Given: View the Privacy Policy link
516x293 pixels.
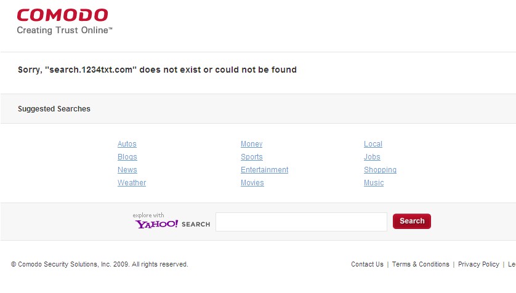Looking at the screenshot, I should (x=478, y=265).
